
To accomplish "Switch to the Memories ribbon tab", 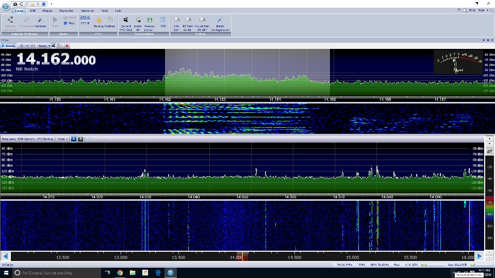I will 88,11.
